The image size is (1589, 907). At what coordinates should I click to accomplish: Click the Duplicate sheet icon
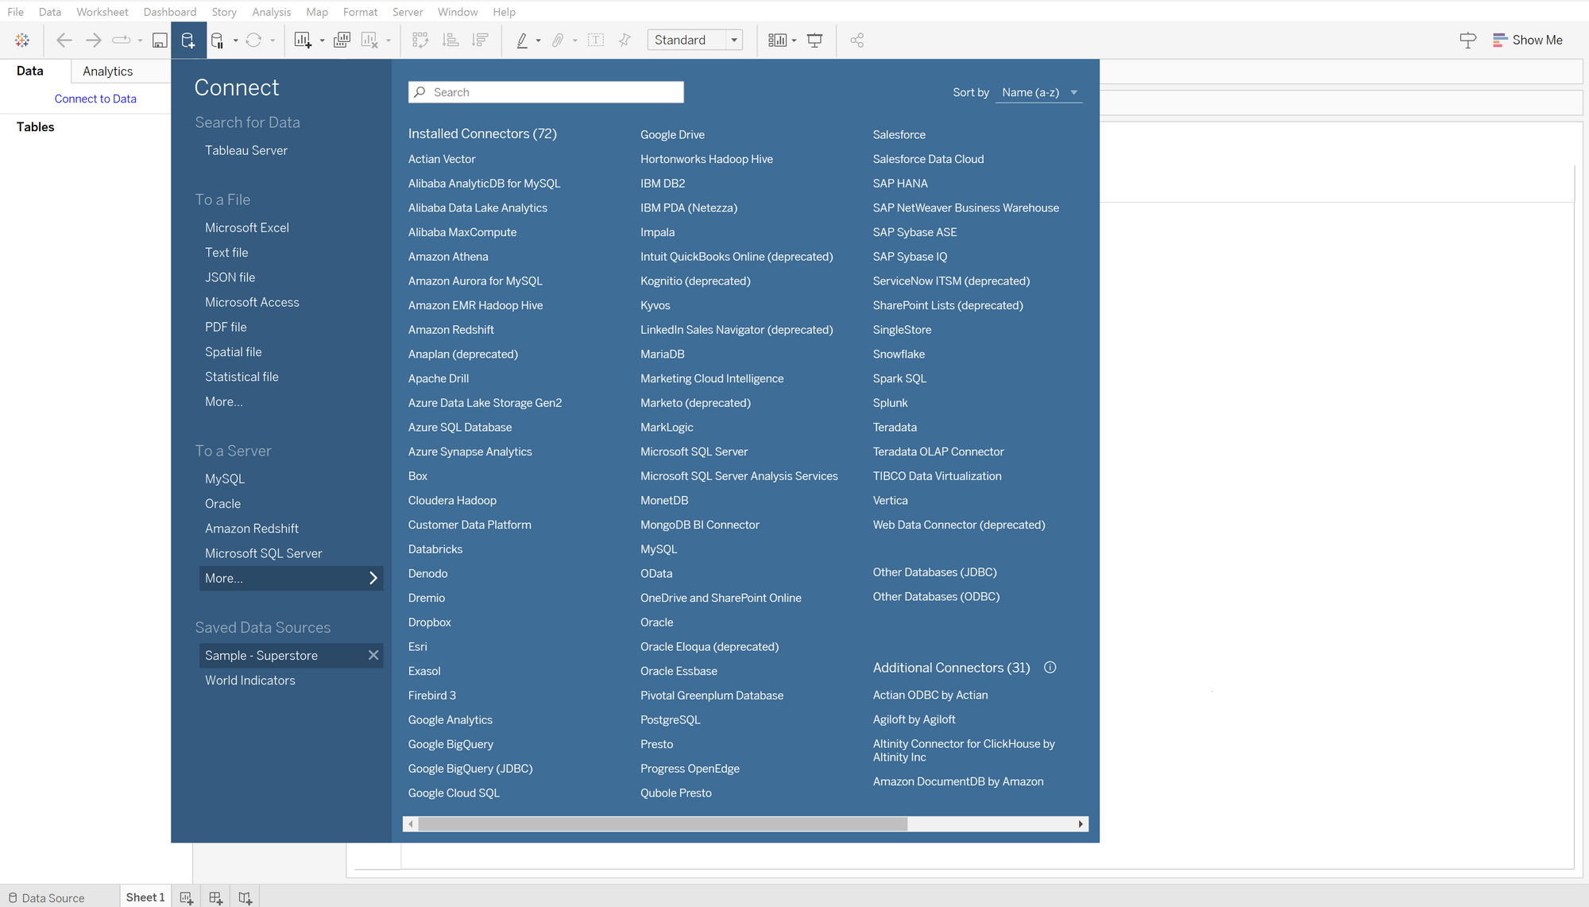(342, 40)
